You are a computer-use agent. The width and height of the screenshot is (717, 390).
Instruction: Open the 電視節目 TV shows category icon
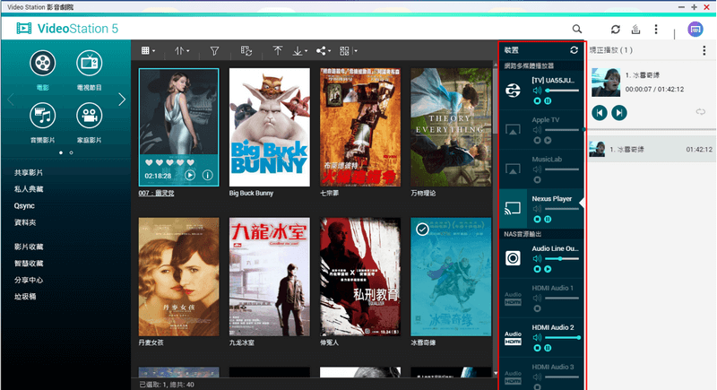[89, 63]
